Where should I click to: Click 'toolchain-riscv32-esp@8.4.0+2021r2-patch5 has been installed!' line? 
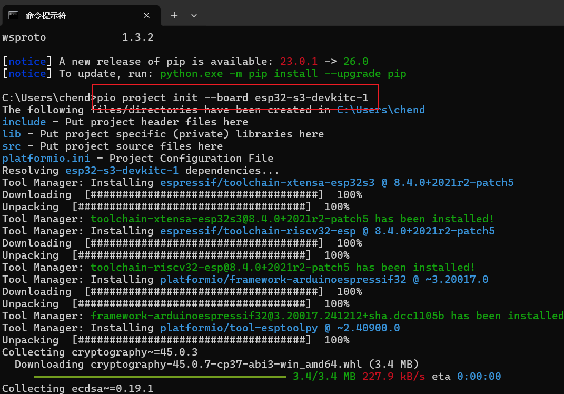283,268
